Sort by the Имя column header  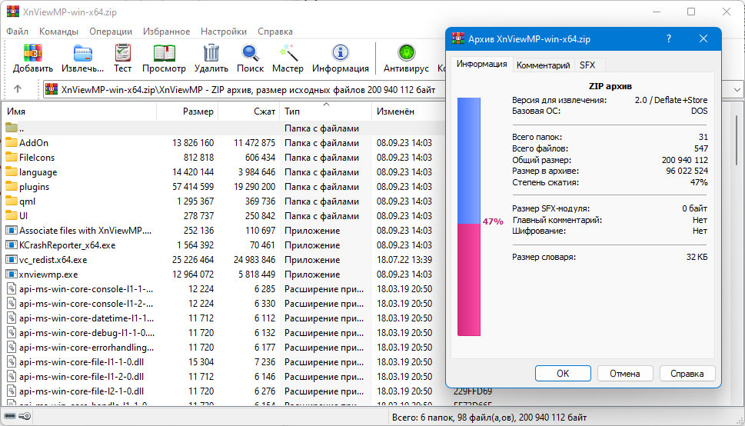click(x=79, y=111)
